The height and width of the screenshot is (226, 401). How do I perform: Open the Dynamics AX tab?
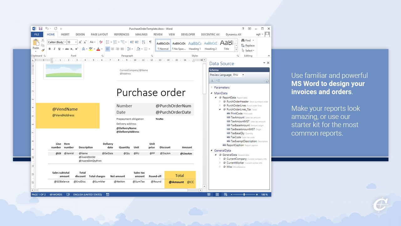[233, 35]
